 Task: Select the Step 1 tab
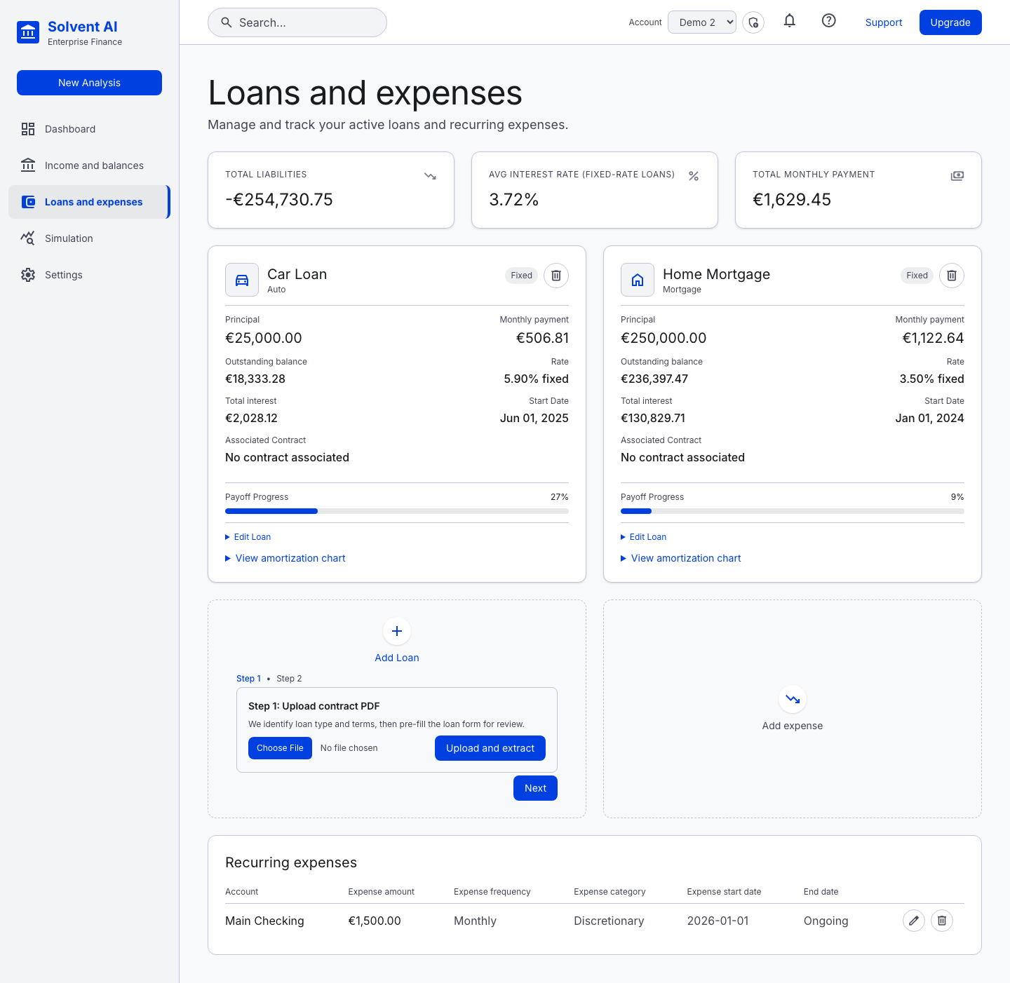(x=248, y=679)
